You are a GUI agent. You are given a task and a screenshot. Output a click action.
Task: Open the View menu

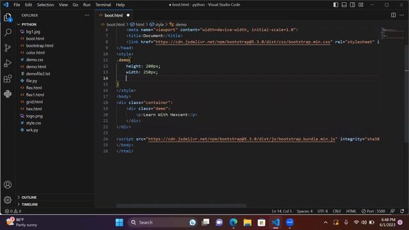[x=63, y=4]
